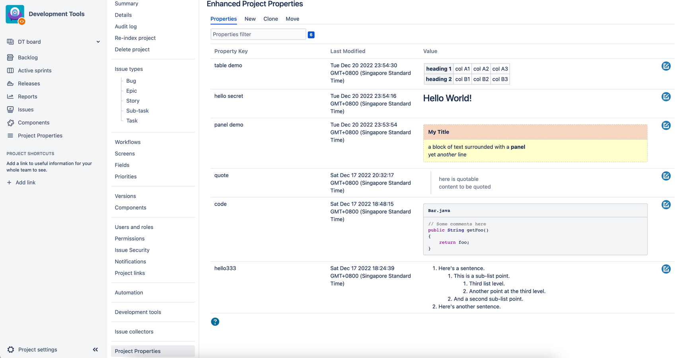The width and height of the screenshot is (683, 358).
Task: Edit the code property
Action: [666, 204]
